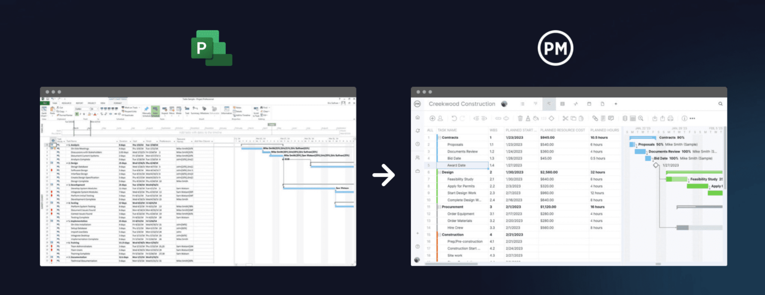Collapse the Design task group
The width and height of the screenshot is (765, 295).
click(x=440, y=172)
